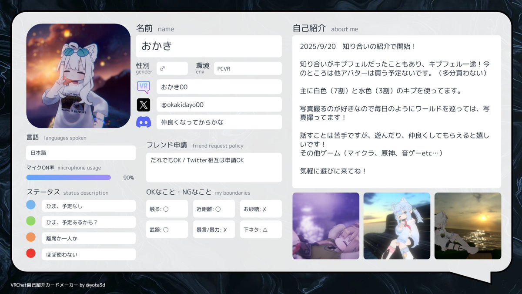Image resolution: width=522 pixels, height=294 pixels.
Task: Click the Discord logo icon
Action: point(144,122)
